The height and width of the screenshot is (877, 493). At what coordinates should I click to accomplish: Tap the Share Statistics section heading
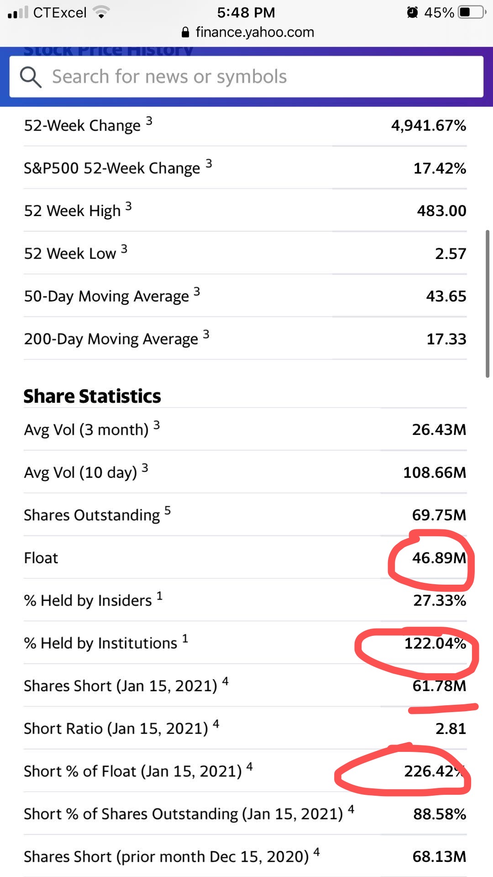click(92, 396)
